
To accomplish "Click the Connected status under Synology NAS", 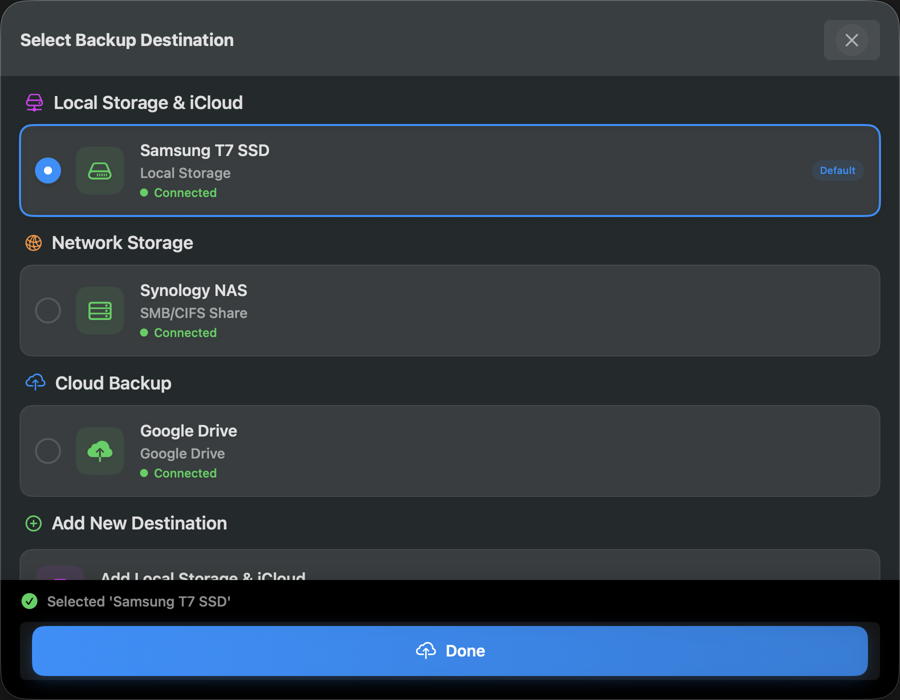I will pyautogui.click(x=185, y=333).
